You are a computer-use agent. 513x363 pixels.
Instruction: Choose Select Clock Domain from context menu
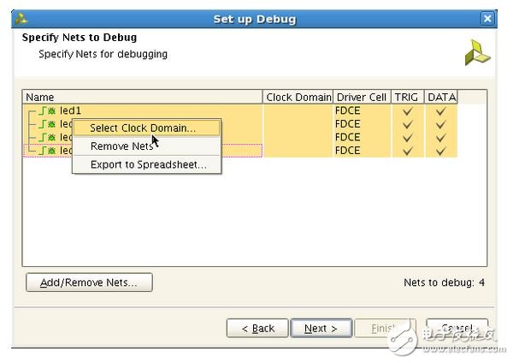pyautogui.click(x=143, y=128)
